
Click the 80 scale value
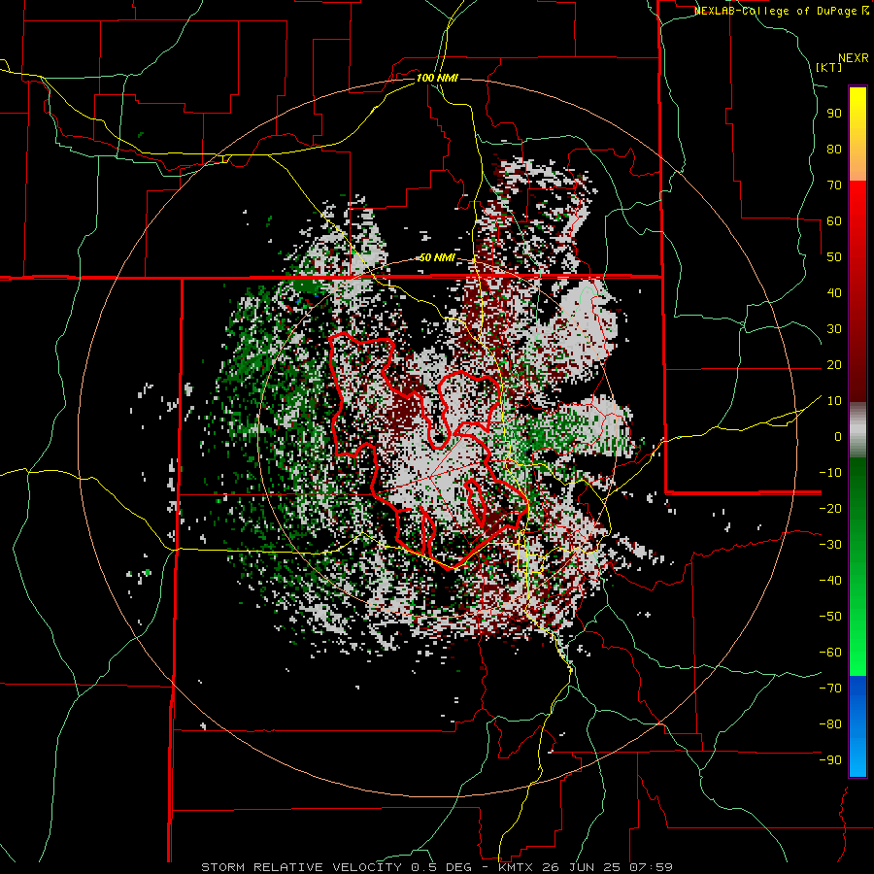[x=834, y=149]
